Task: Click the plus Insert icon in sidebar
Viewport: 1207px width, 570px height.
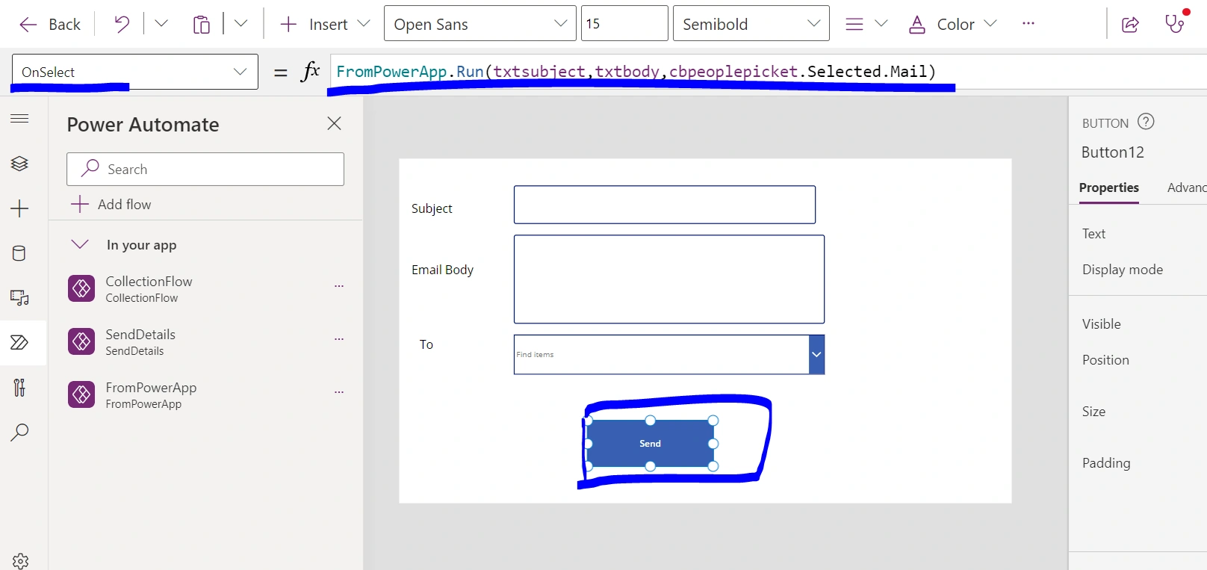Action: 19,208
